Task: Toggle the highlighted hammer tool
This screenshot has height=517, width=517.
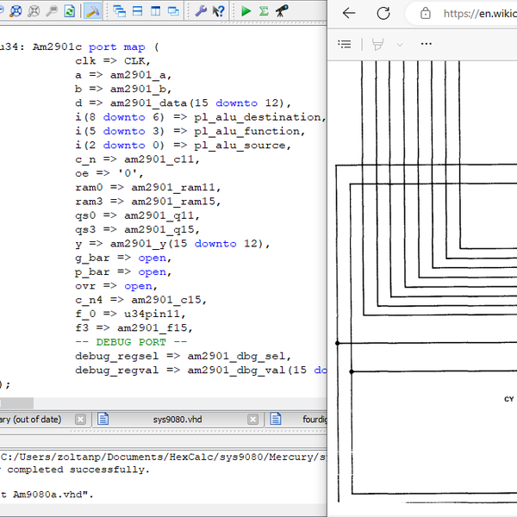Action: click(93, 12)
